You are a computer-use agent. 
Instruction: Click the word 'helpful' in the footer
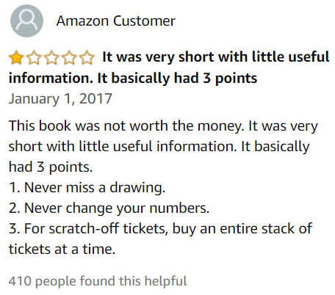[x=165, y=281]
